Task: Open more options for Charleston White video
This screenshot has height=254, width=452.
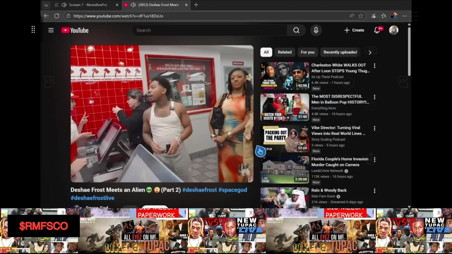Action: point(374,66)
